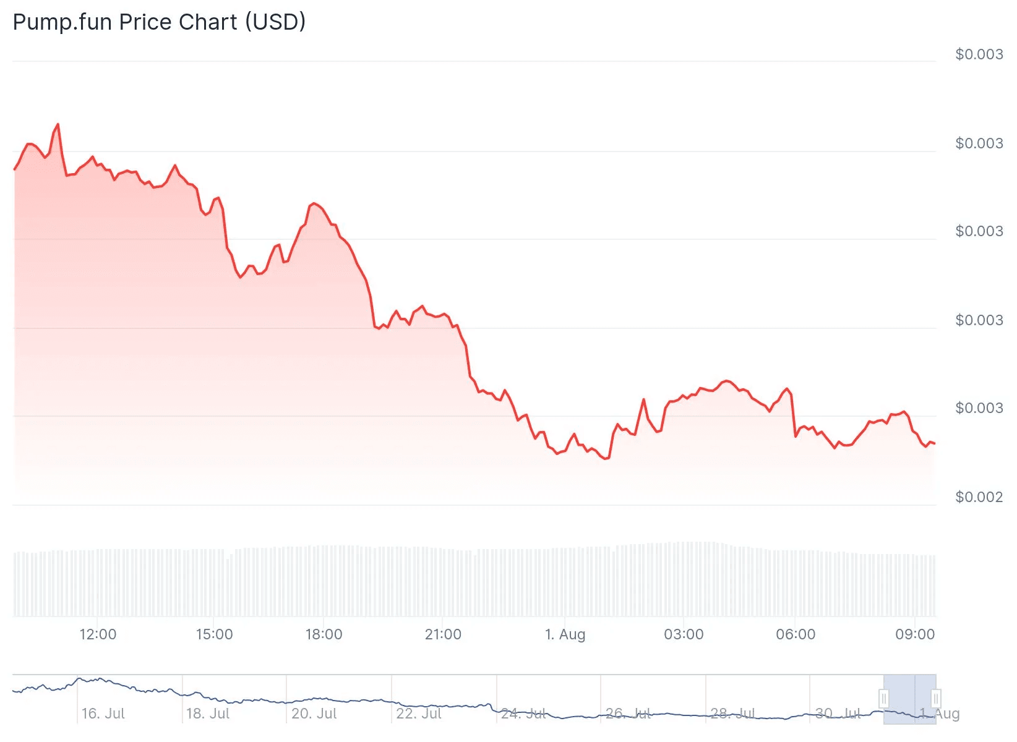
Task: Click the 30. Jul date in navigator
Action: [838, 714]
